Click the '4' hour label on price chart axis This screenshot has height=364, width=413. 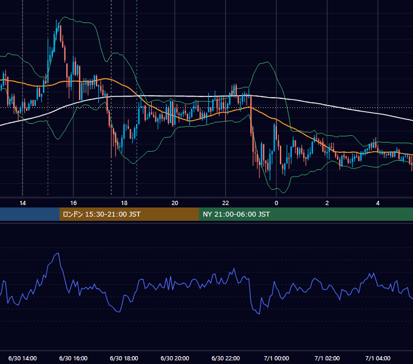(378, 203)
